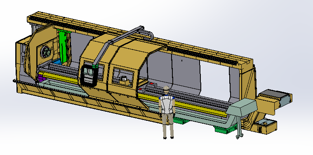The height and width of the screenshot is (155, 313).
Task: Select the helmet on the human figure
Action: 166,88
